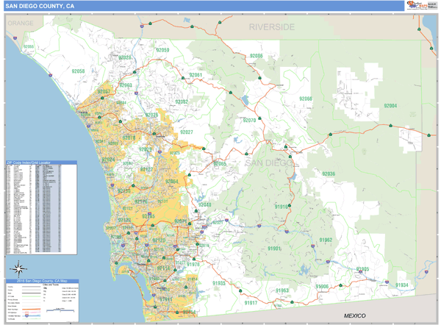441x325 pixels.
Task: Select ZIP code 91901 label
Action: coord(274,249)
